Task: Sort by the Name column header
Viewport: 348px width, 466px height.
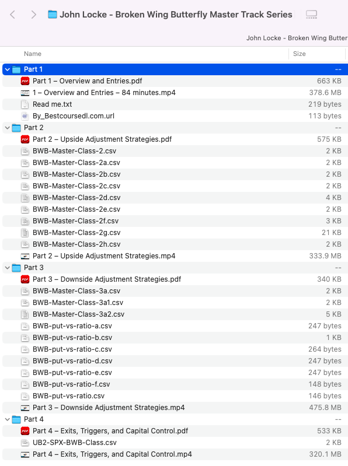Action: [33, 54]
